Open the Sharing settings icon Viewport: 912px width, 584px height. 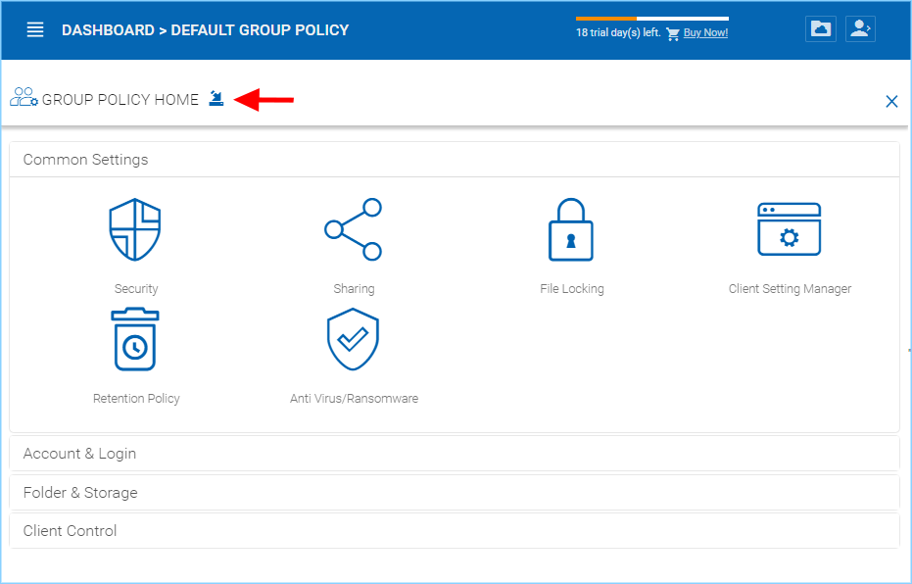(353, 229)
